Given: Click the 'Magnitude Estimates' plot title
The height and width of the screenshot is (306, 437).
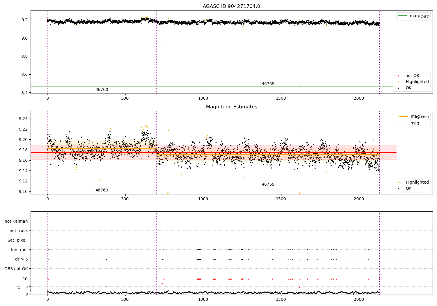Looking at the screenshot, I should coord(231,107).
